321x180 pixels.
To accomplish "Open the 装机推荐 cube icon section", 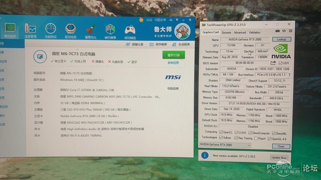I will [x=110, y=32].
